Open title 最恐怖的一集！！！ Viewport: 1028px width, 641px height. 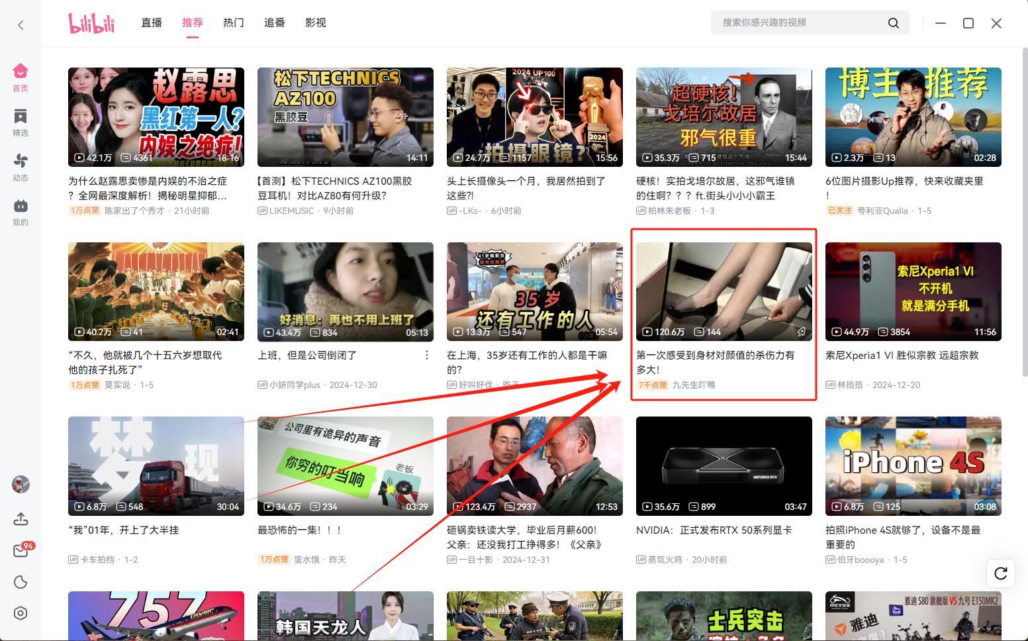pos(299,530)
